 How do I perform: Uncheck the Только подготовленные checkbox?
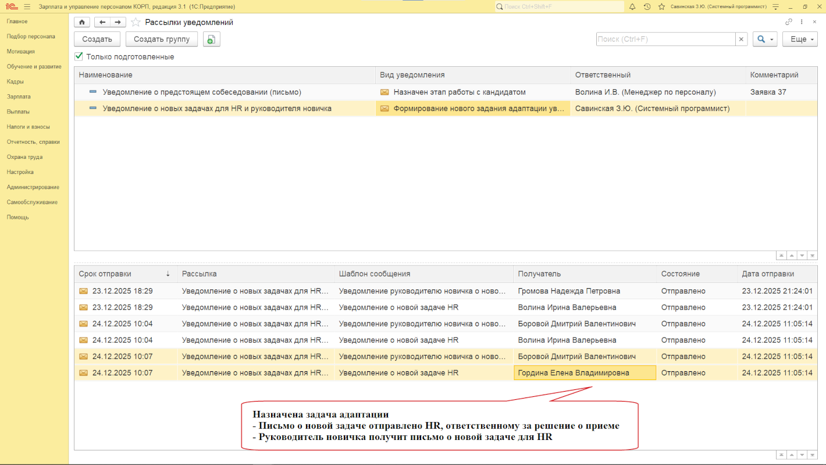(79, 56)
